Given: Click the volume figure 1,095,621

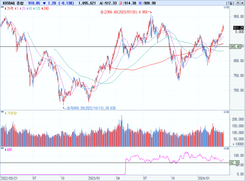Looking at the screenshot, I should 87,3.
